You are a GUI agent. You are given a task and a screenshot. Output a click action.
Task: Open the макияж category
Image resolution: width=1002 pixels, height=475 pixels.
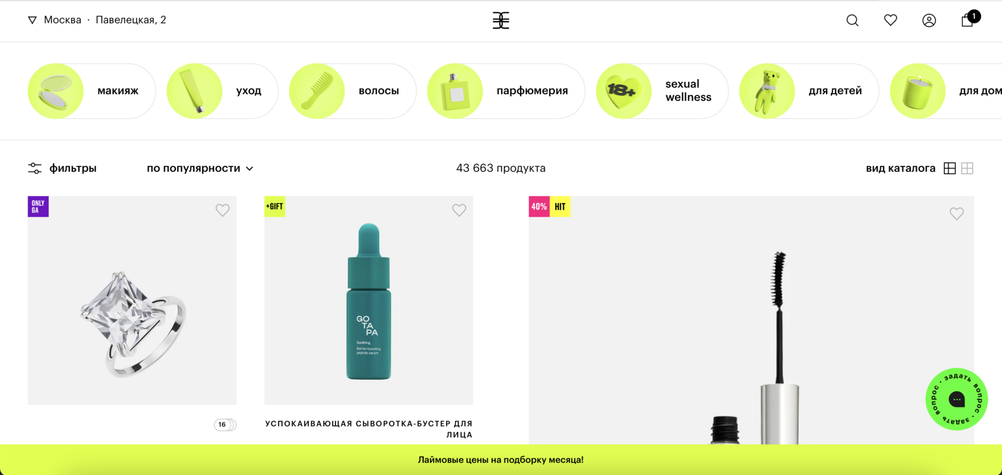pos(92,91)
